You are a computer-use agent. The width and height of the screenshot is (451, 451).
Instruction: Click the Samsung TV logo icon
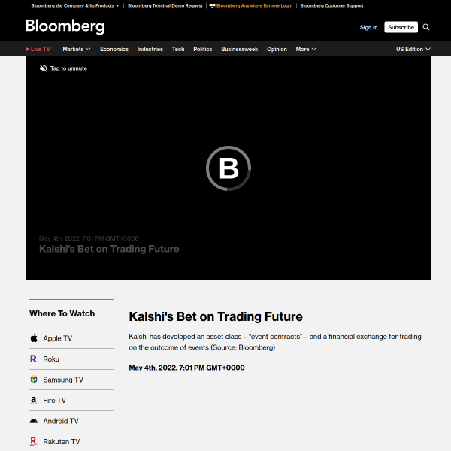pyautogui.click(x=34, y=380)
